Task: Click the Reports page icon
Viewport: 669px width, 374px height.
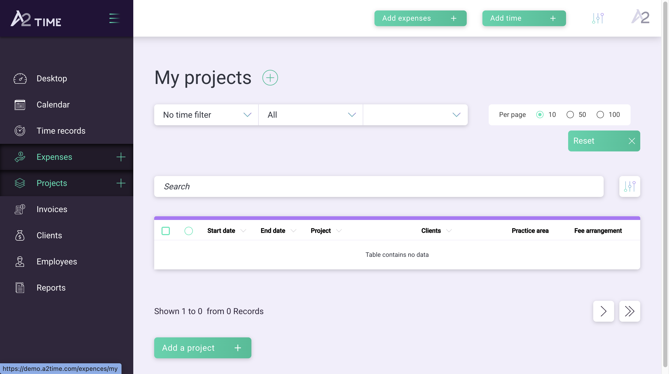Action: (x=20, y=288)
